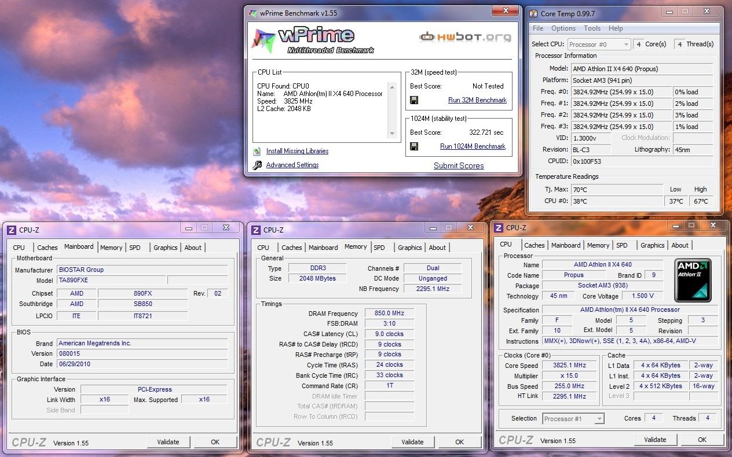
Task: Click the NB Frequency 2295.1 MHz value
Action: point(432,289)
